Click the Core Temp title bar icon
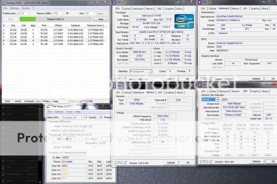The image size is (277, 184). coord(48,106)
